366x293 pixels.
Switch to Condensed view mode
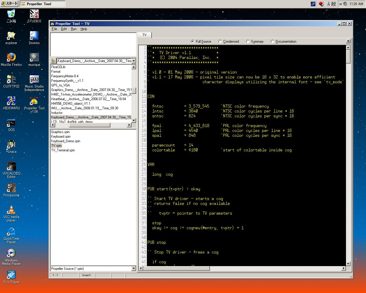(x=220, y=41)
